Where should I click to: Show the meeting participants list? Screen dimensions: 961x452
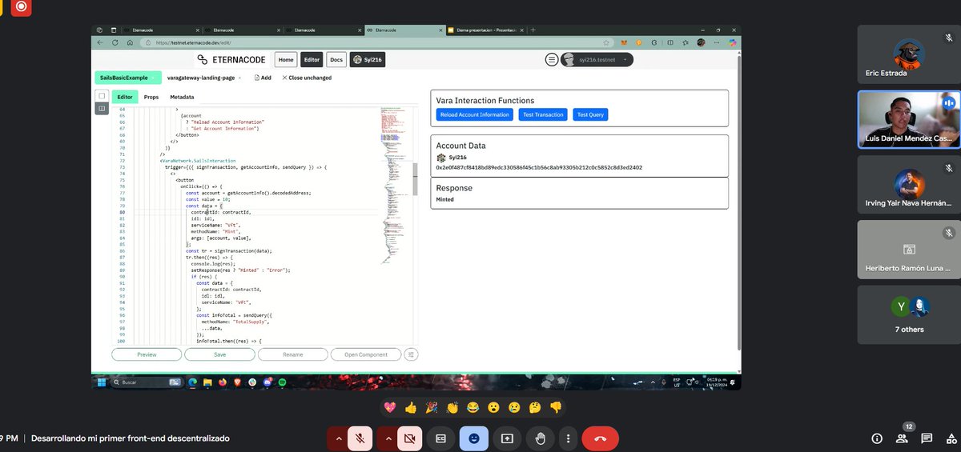[x=903, y=438]
